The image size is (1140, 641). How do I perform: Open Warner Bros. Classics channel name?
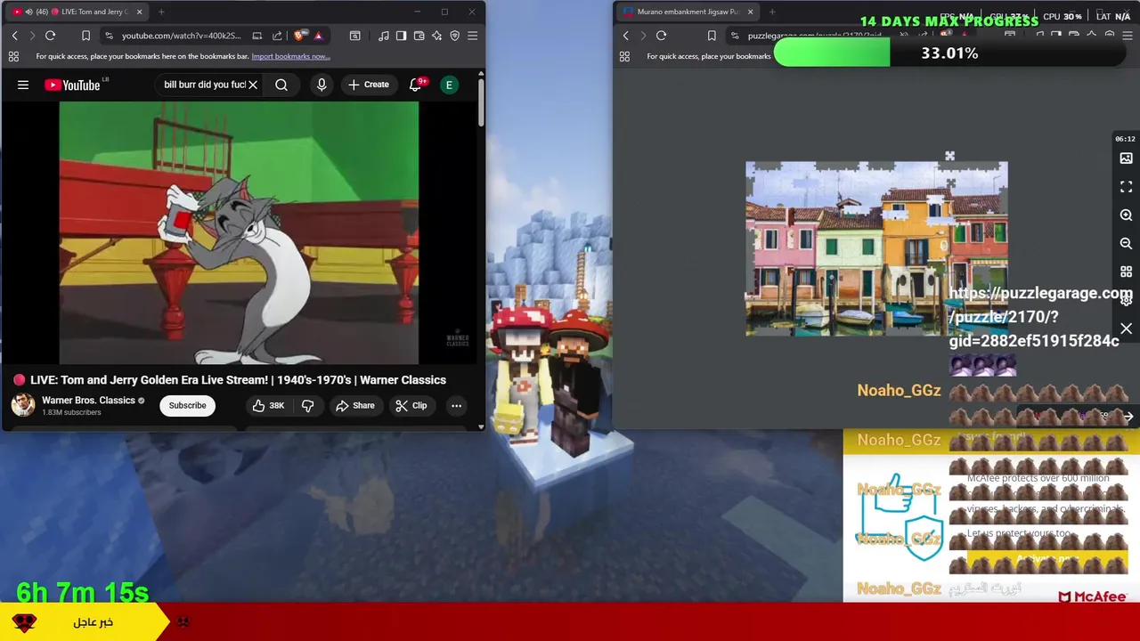88,401
